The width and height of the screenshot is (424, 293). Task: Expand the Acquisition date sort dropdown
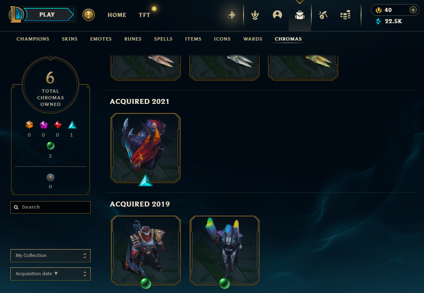coord(51,274)
